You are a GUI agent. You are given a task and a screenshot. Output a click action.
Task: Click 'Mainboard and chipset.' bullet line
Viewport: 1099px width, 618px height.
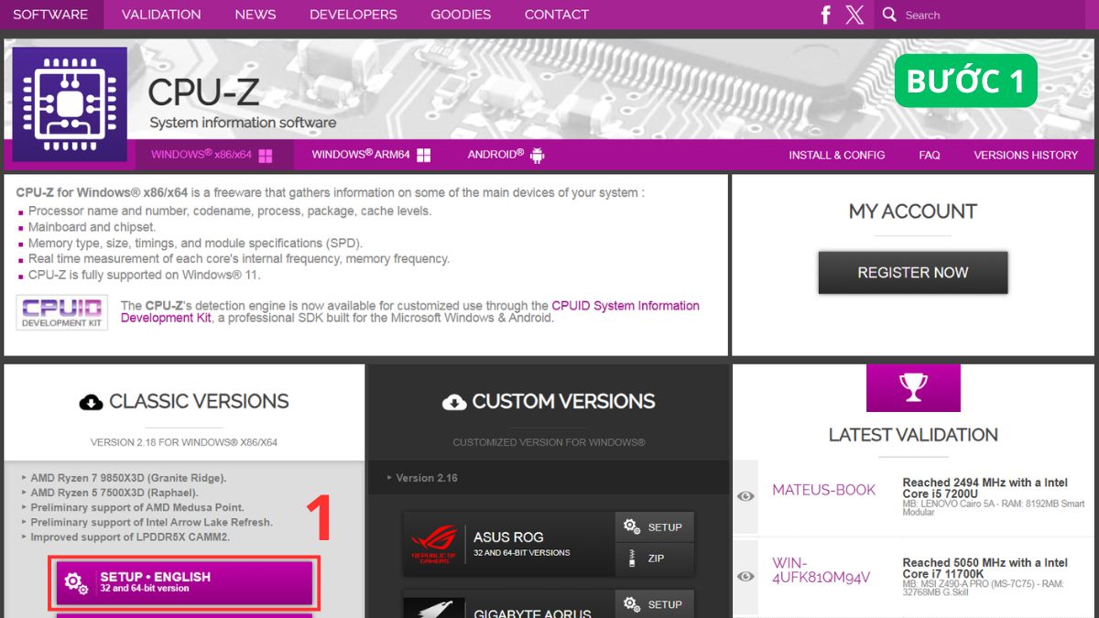point(92,227)
